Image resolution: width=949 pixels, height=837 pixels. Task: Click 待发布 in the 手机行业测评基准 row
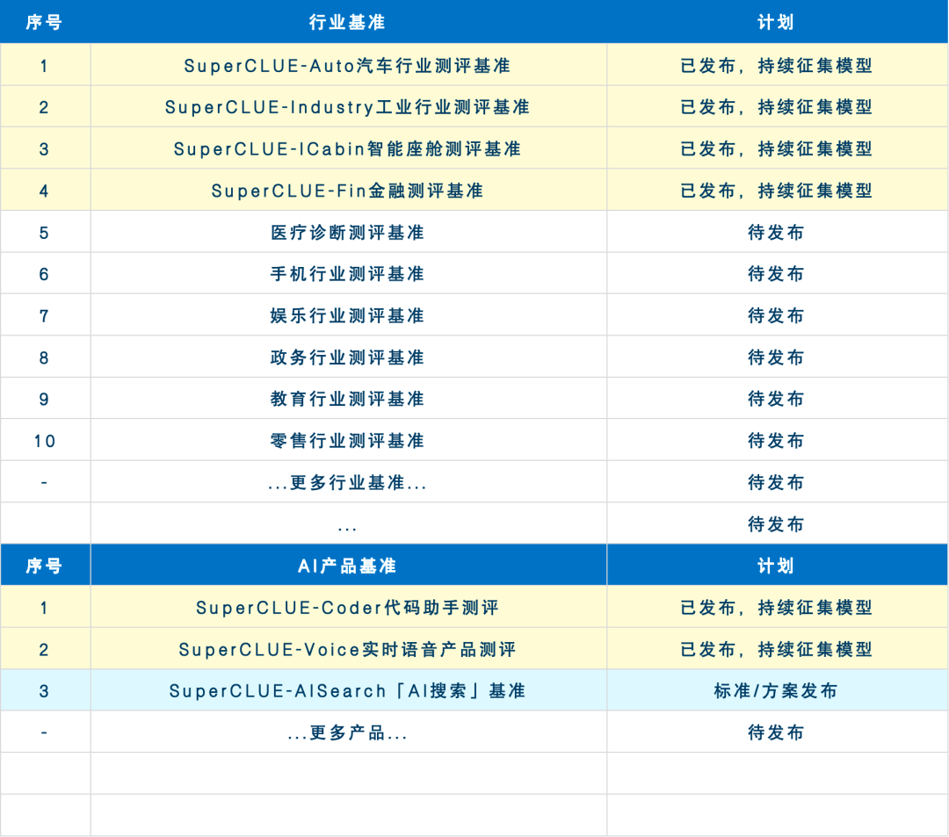[776, 274]
